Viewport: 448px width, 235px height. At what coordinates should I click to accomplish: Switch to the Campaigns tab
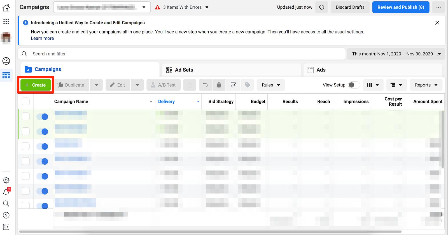[x=90, y=69]
